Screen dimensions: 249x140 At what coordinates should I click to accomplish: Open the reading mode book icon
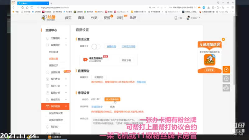[32, 7]
